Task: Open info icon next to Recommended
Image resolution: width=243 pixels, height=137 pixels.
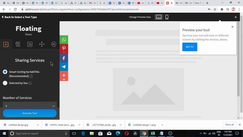Action: (31, 76)
